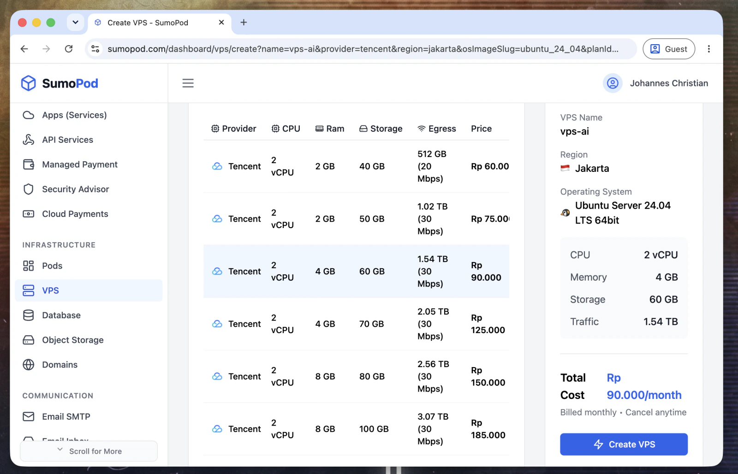Click the SumoPod cube logo icon

pyautogui.click(x=29, y=83)
